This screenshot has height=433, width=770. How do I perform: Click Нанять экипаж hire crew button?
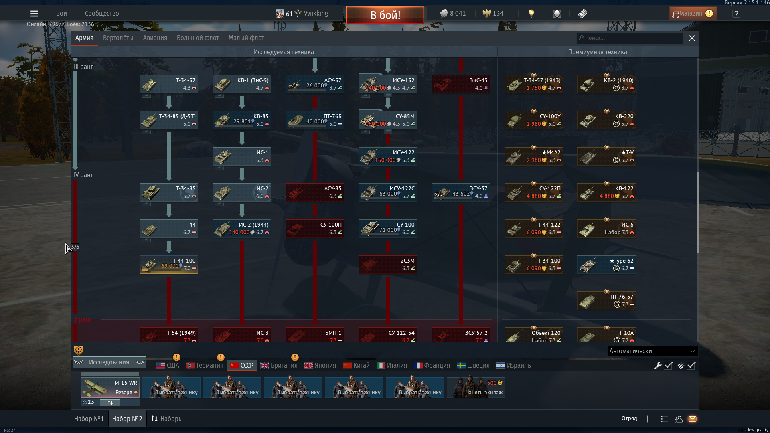476,387
